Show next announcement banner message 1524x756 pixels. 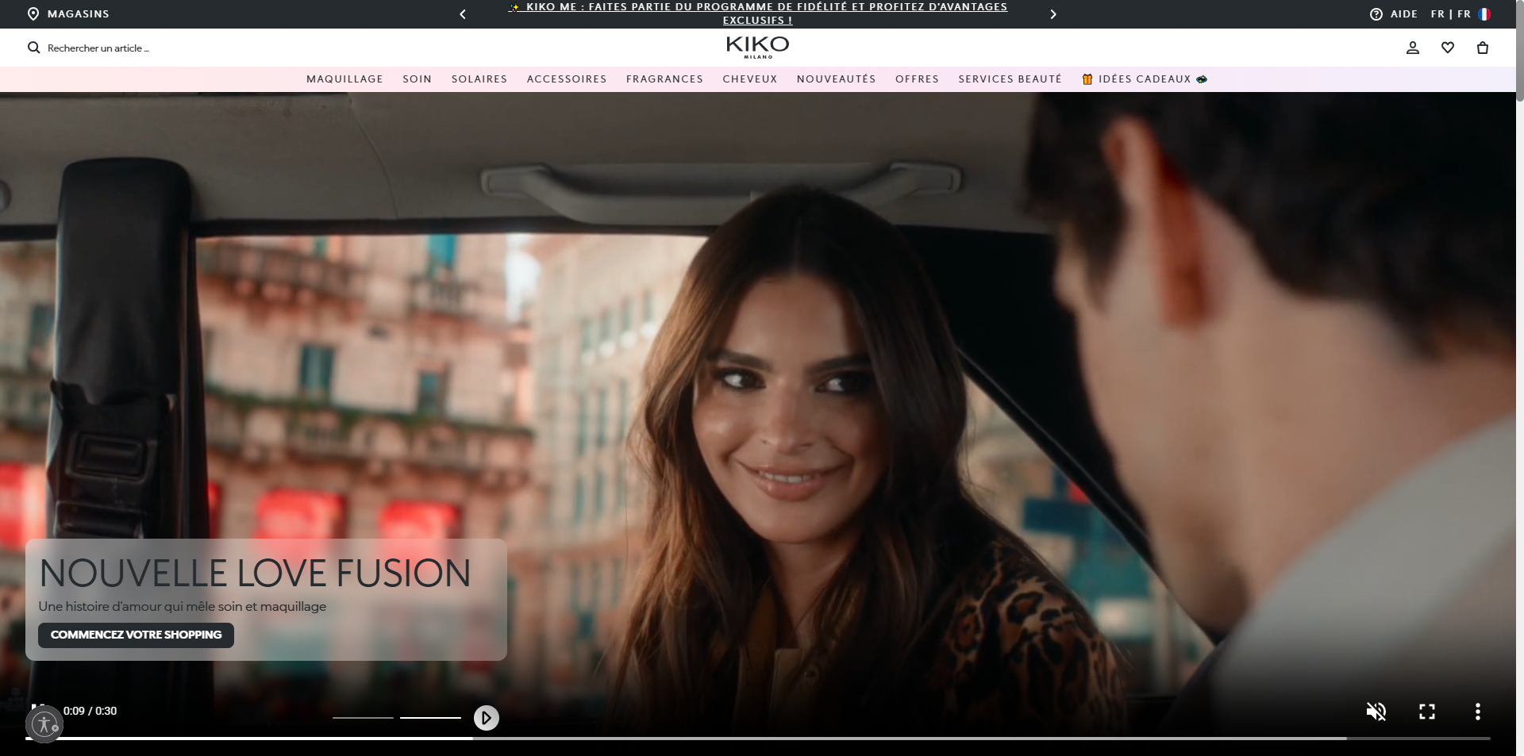(1053, 14)
